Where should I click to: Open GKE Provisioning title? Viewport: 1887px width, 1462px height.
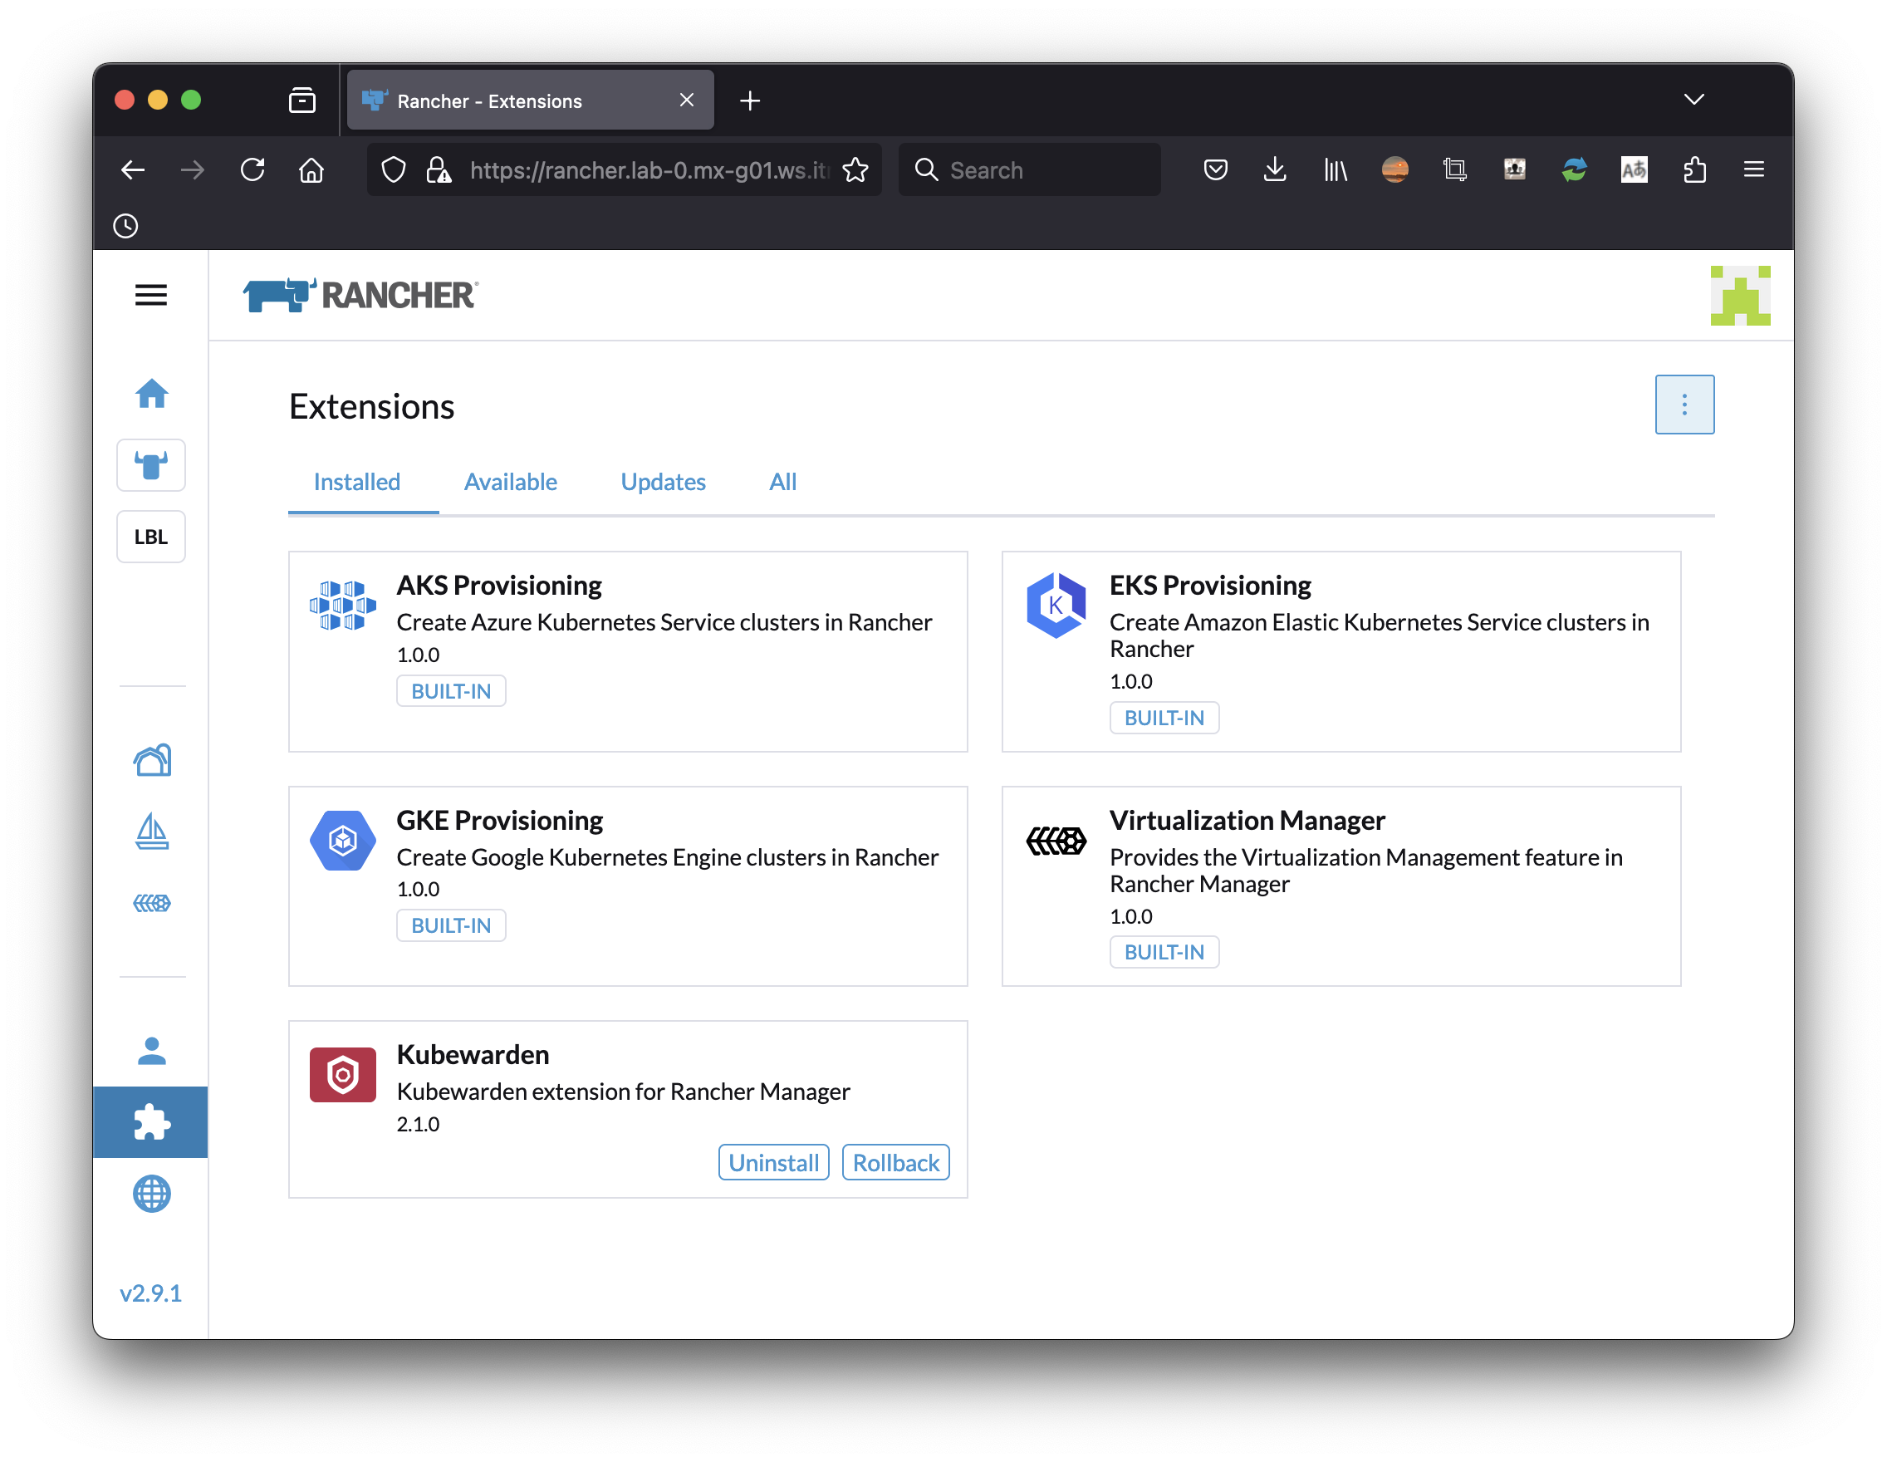coord(499,820)
